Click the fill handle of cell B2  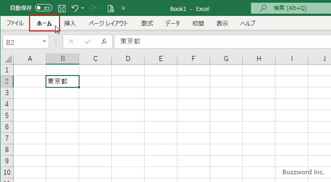(x=79, y=87)
